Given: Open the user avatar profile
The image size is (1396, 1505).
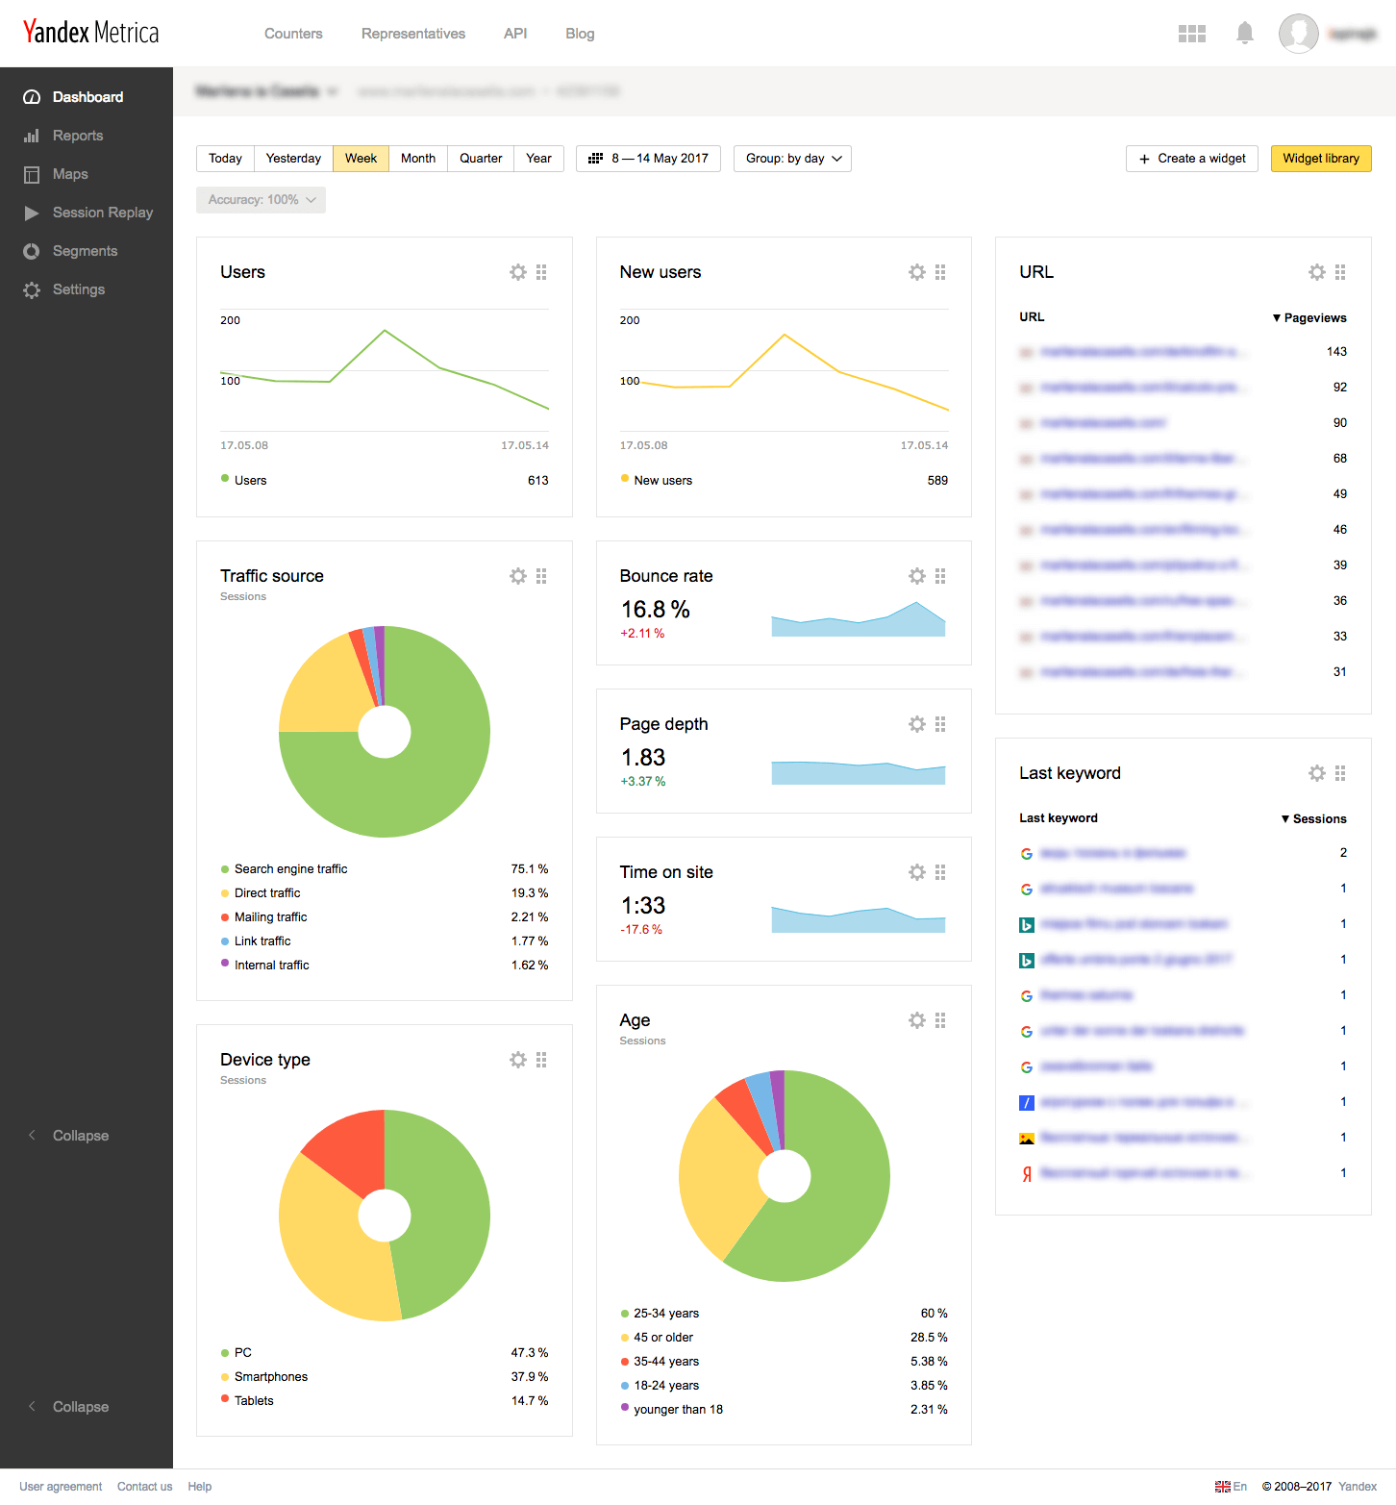Looking at the screenshot, I should (1299, 34).
